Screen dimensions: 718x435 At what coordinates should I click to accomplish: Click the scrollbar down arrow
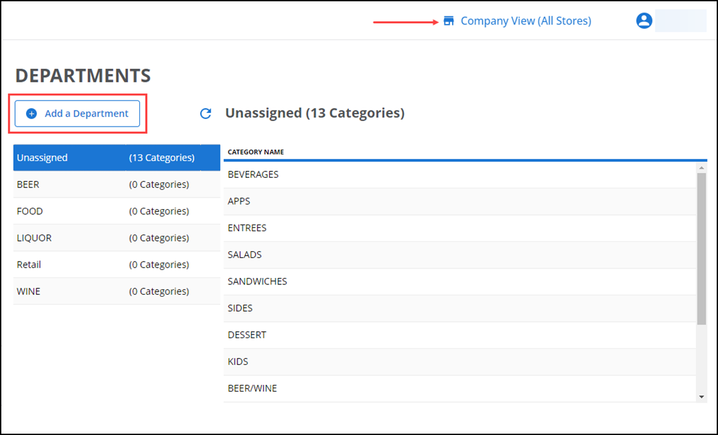702,397
